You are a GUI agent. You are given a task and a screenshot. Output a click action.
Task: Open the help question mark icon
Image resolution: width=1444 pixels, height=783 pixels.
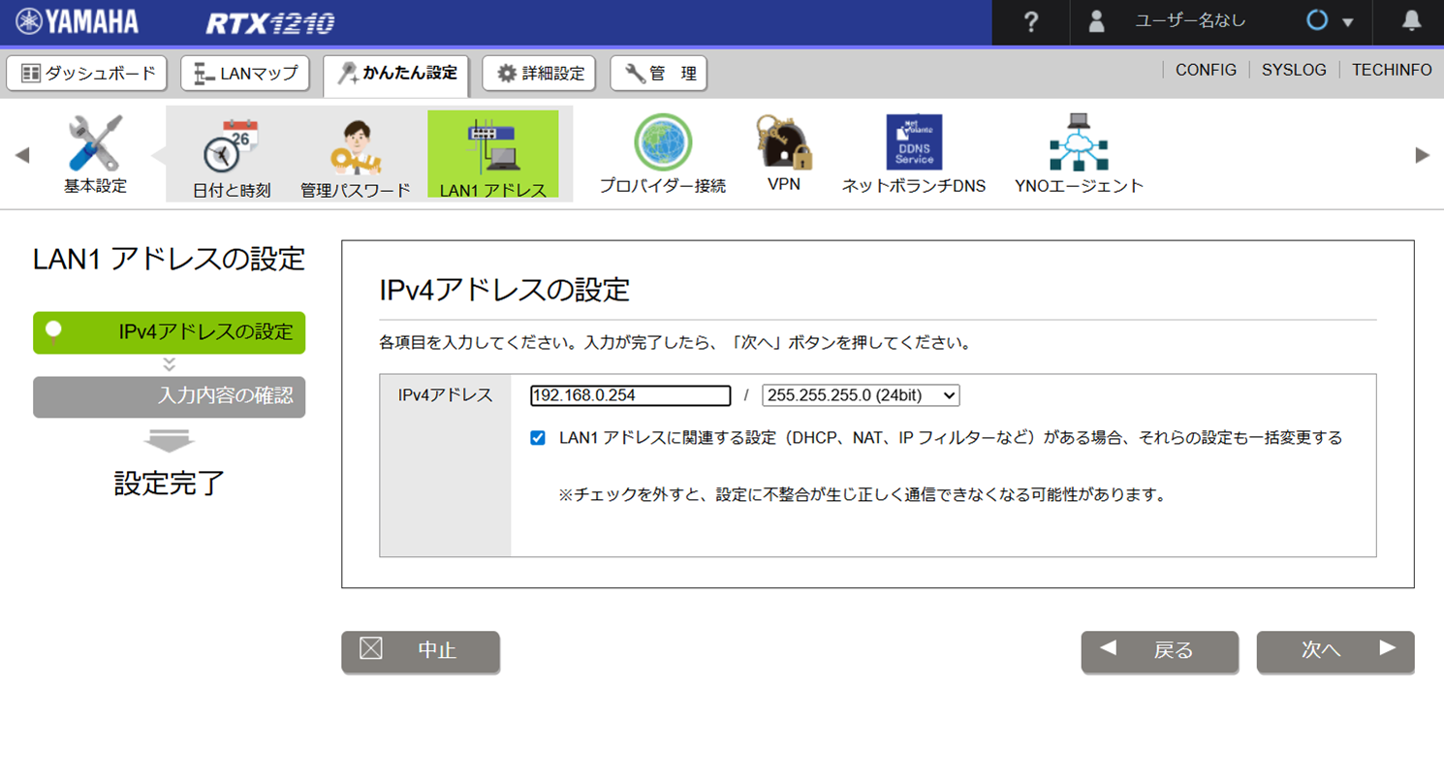(1030, 23)
